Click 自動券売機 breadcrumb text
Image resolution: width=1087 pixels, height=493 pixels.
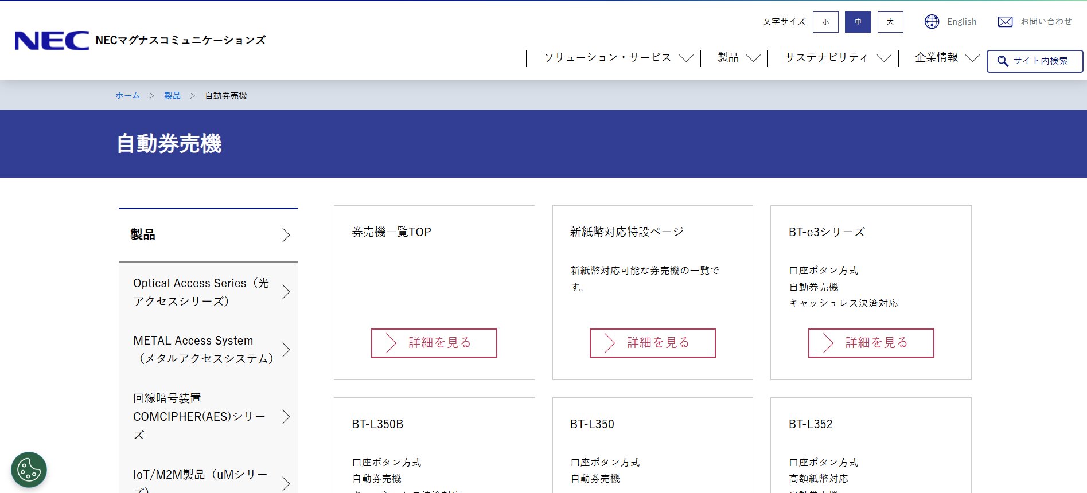click(226, 96)
